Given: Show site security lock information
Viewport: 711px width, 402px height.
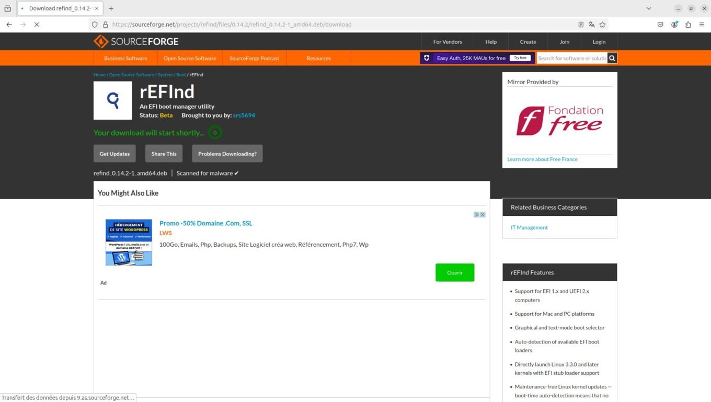Looking at the screenshot, I should [105, 25].
